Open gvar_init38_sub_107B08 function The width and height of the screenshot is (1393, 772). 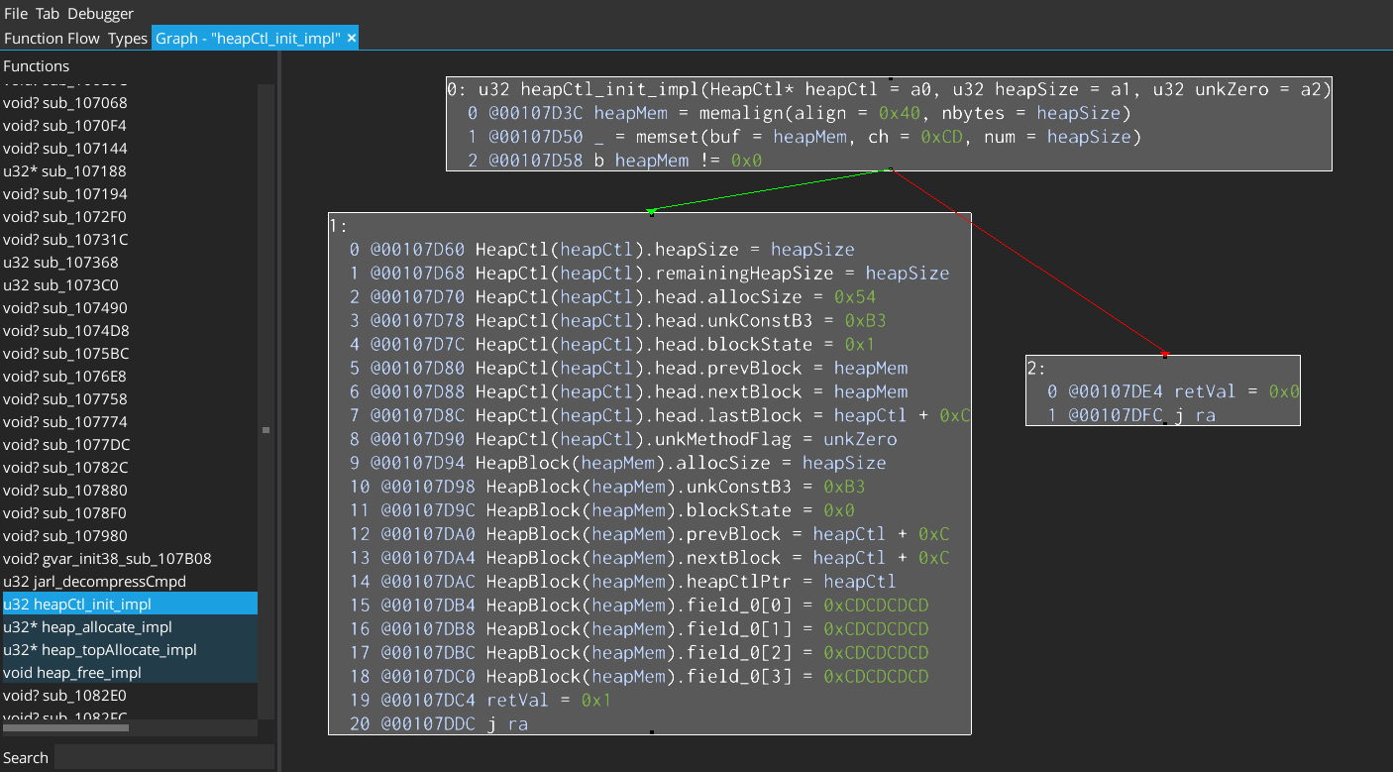click(107, 559)
